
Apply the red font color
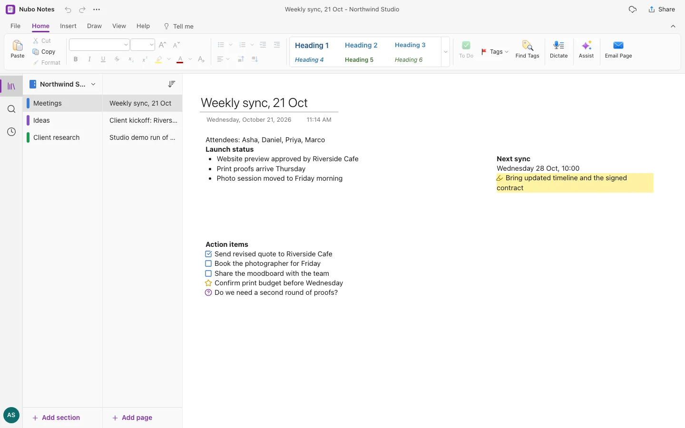tap(180, 59)
